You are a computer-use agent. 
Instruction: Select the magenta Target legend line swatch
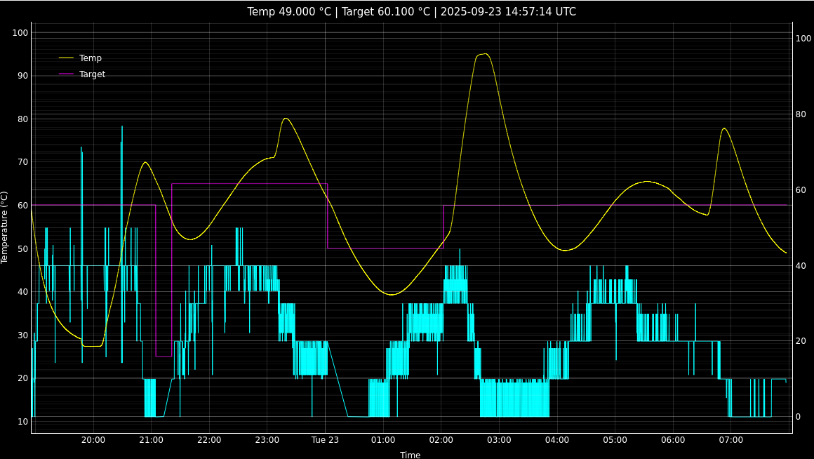66,74
